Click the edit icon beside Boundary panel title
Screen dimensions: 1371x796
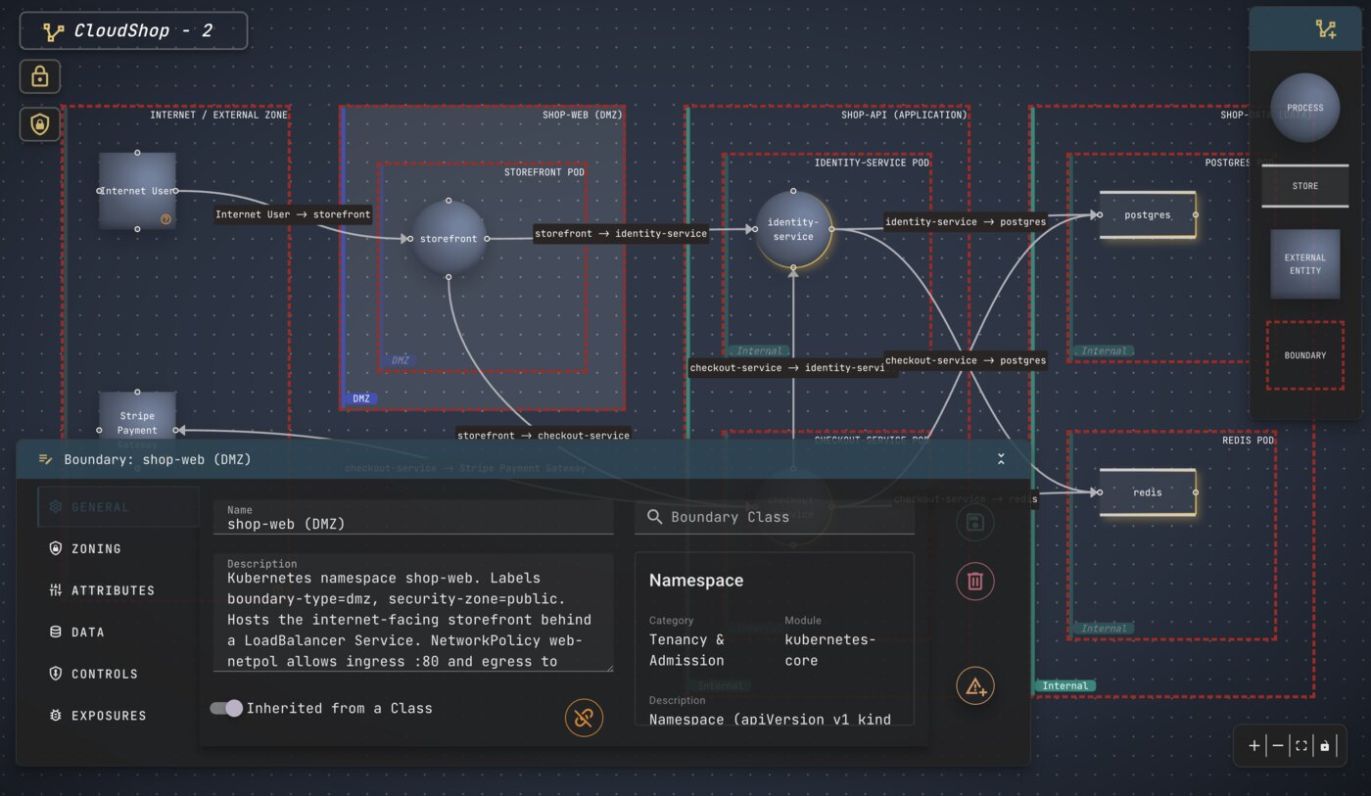(x=45, y=459)
